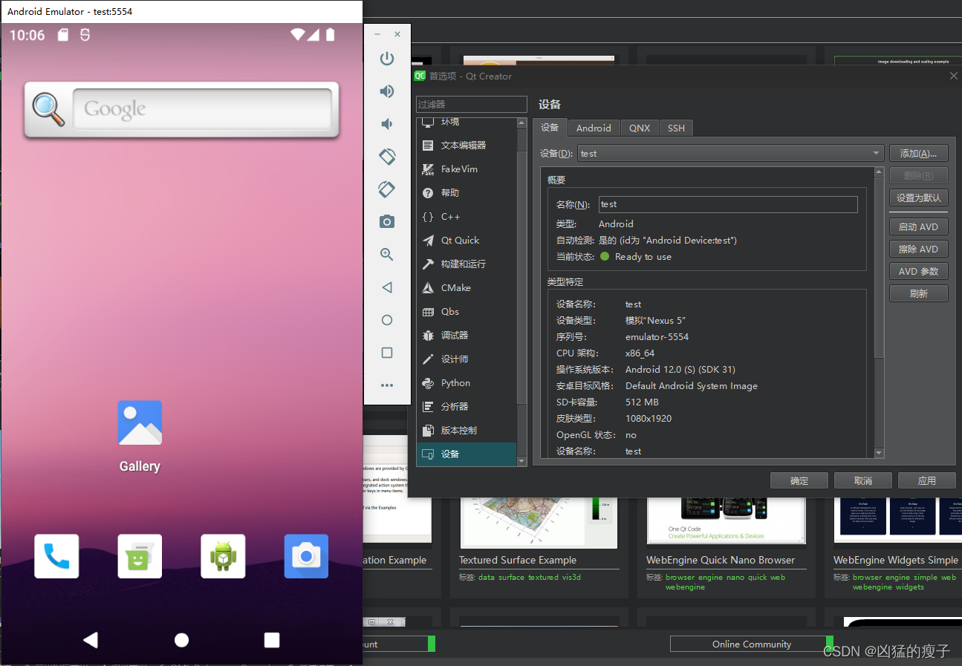Switch to the 设备 tab
962x666 pixels.
pyautogui.click(x=550, y=128)
